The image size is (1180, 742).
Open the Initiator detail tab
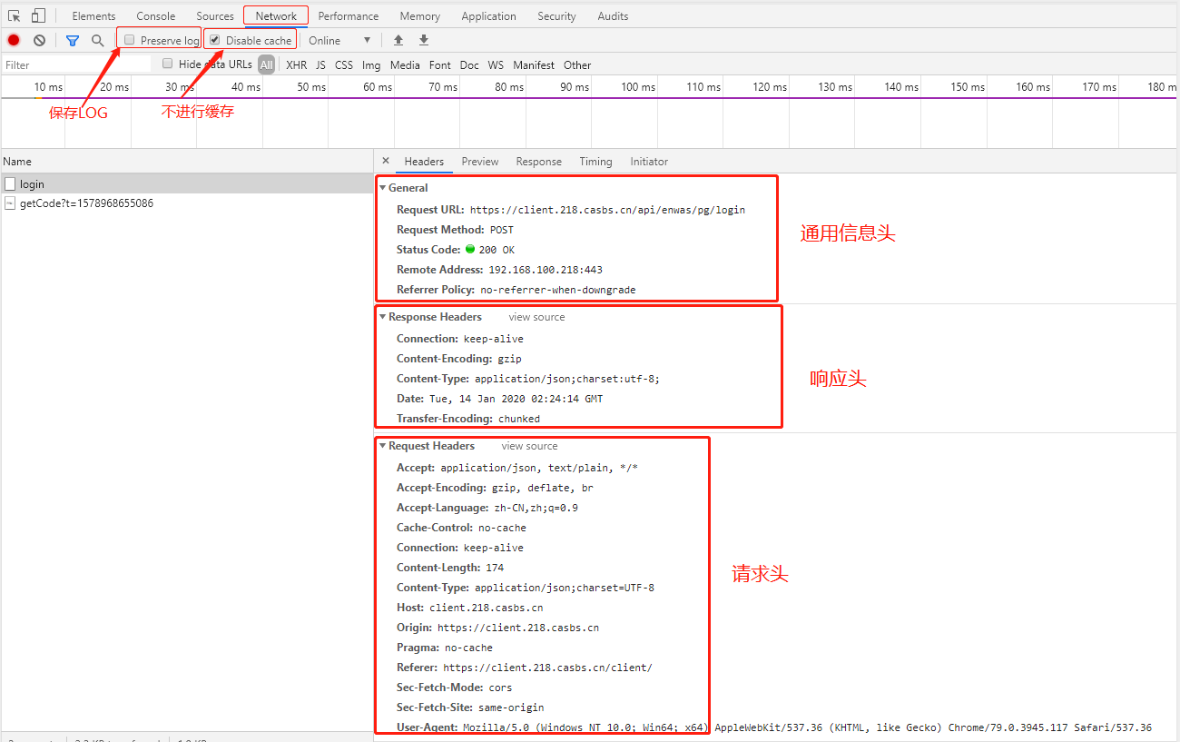click(x=649, y=161)
